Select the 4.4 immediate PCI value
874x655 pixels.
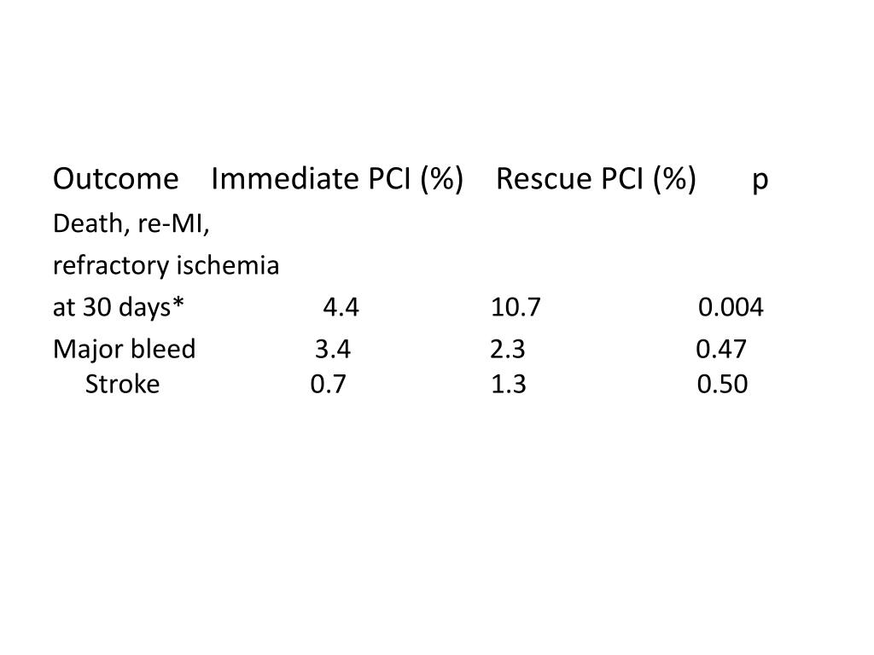point(341,307)
